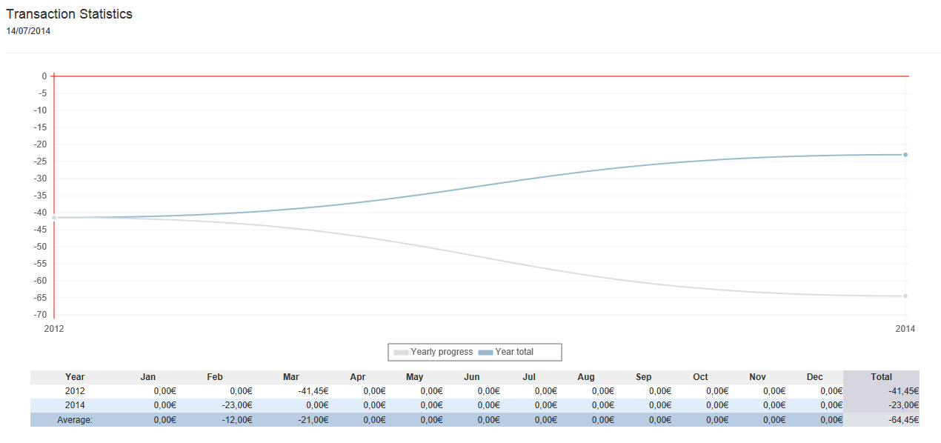Click the Average: row label
Screen dimensions: 941x443
tap(75, 420)
